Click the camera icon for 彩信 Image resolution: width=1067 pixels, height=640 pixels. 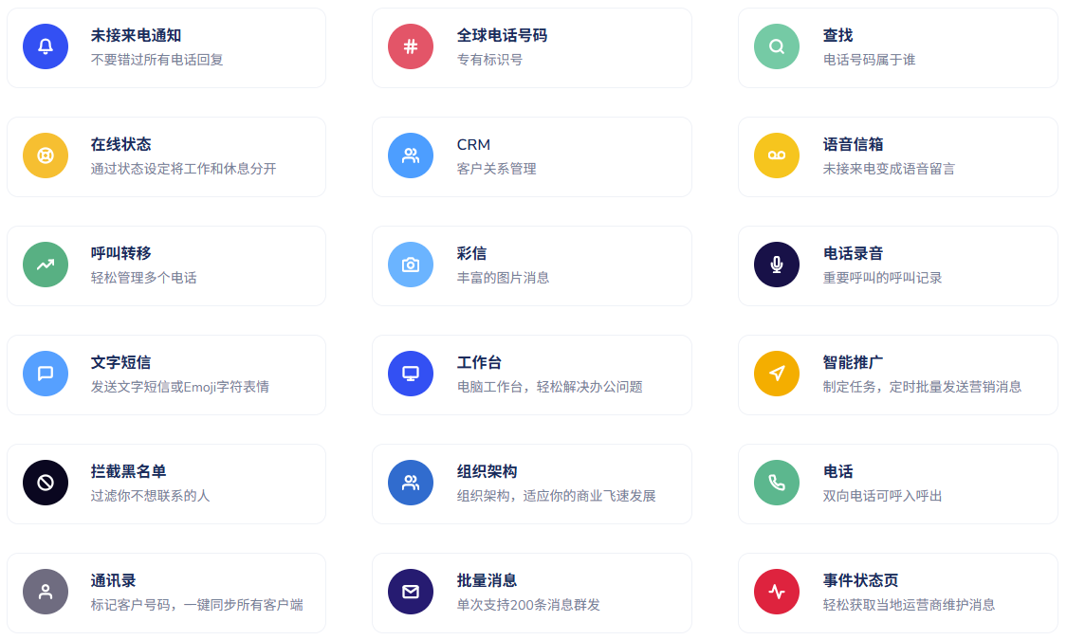(411, 265)
